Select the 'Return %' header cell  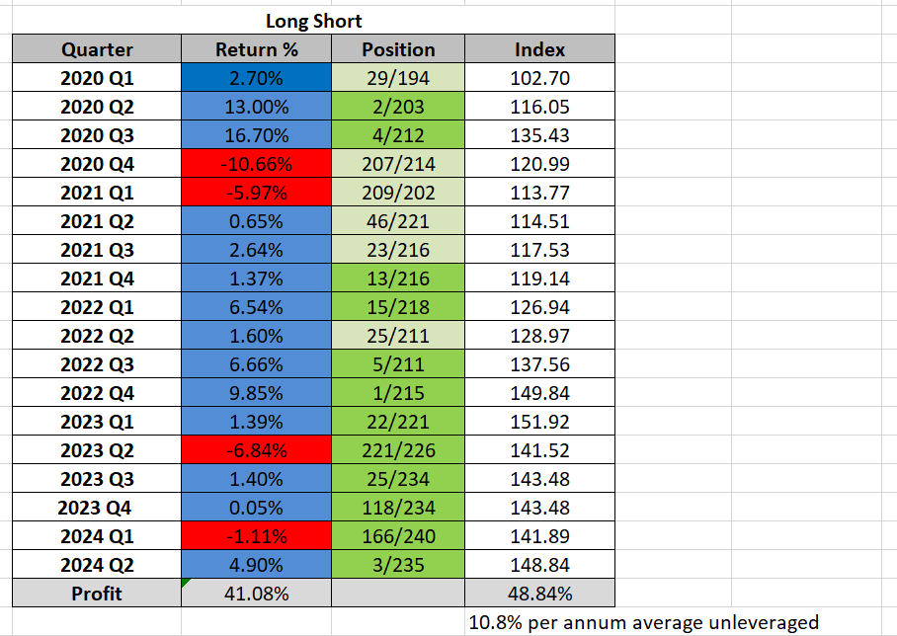coord(257,49)
